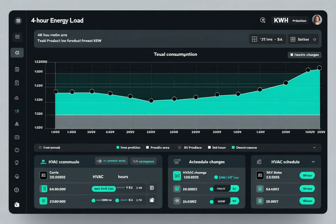Toggle the Vrutamook legend checkbox
Viewport: 336px width, 224px height.
click(40, 147)
